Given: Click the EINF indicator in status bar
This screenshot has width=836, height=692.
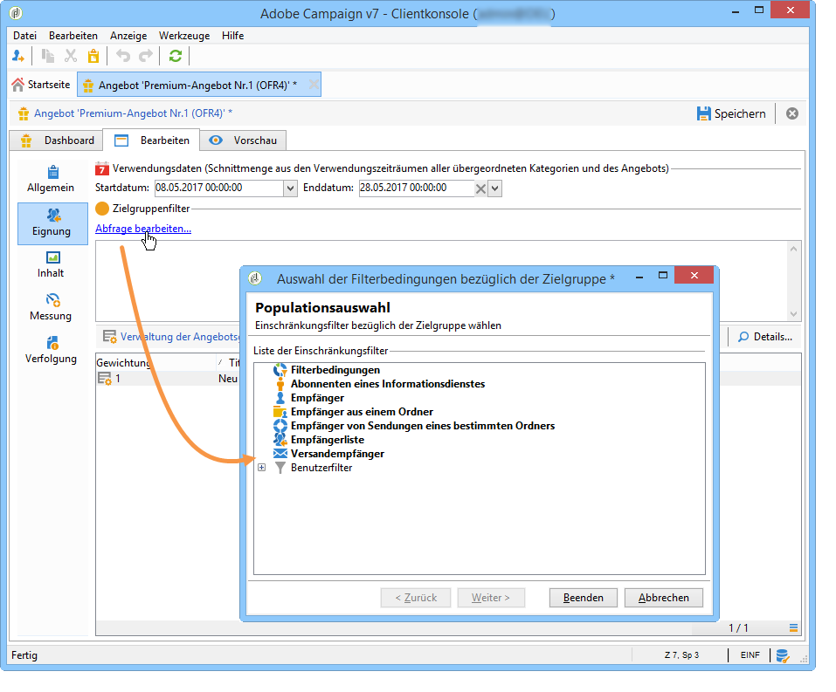Looking at the screenshot, I should [750, 654].
